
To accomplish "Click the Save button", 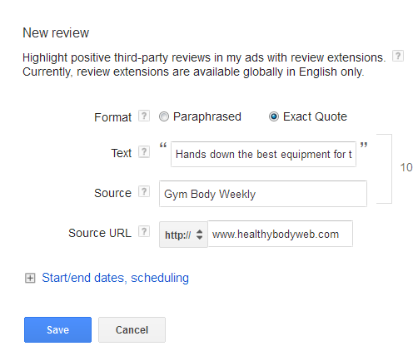I will (57, 330).
